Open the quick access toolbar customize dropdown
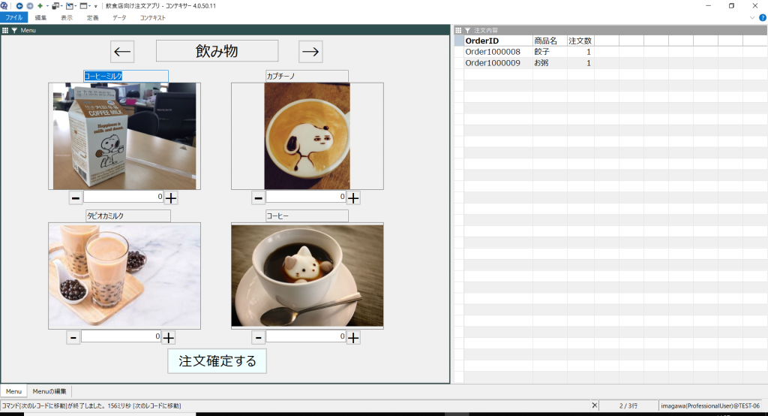Viewport: 768px width, 416px height. click(95, 6)
